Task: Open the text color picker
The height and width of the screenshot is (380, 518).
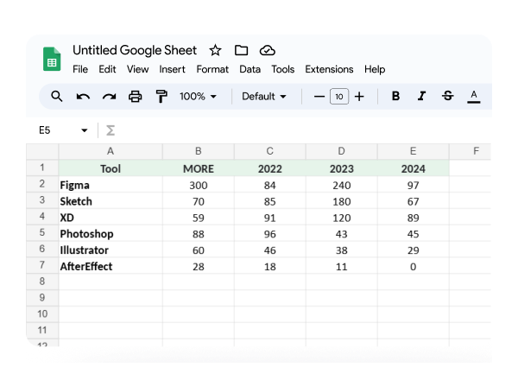Action: pyautogui.click(x=473, y=97)
